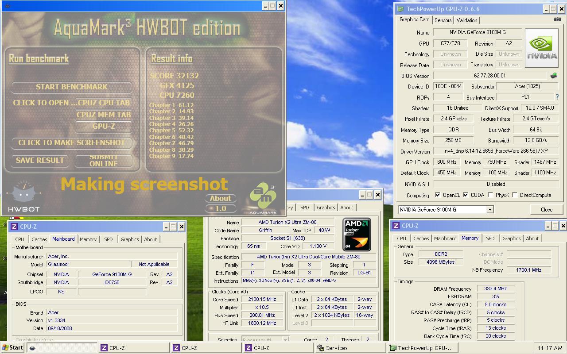Click the system tray clock 11:17 AM
The image size is (567, 354).
point(550,348)
